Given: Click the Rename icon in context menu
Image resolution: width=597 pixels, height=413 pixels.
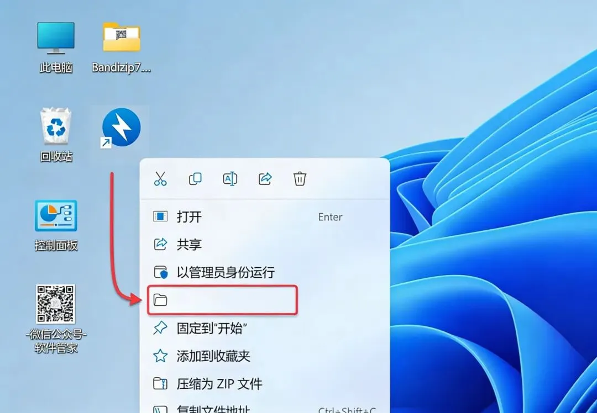Looking at the screenshot, I should [230, 178].
